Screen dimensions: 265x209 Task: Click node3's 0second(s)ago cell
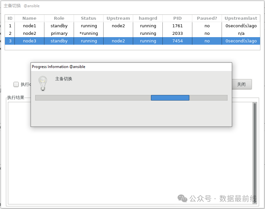pos(241,41)
